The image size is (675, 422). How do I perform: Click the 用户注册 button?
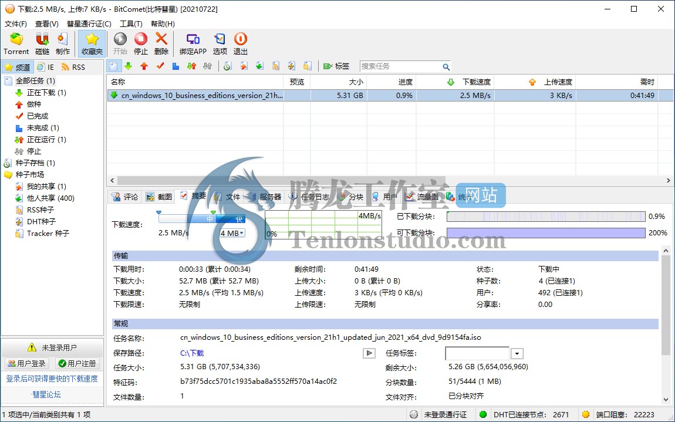pyautogui.click(x=77, y=363)
